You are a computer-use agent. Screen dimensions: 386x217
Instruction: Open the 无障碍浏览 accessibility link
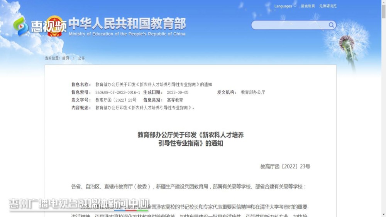pyautogui.click(x=328, y=6)
